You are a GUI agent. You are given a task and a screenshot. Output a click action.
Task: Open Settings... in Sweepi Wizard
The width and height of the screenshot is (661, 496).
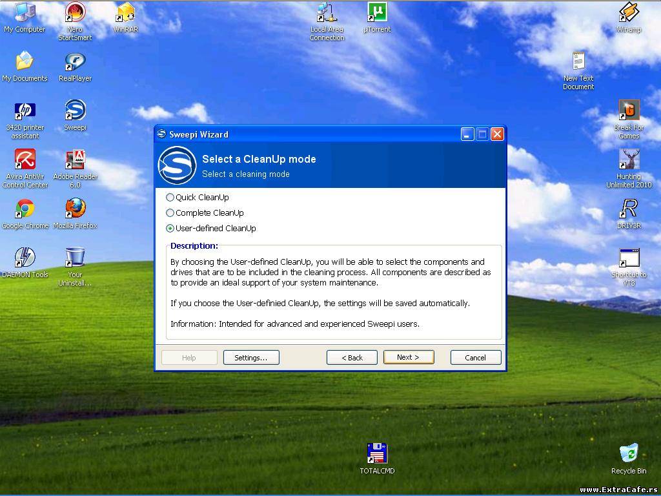point(251,358)
